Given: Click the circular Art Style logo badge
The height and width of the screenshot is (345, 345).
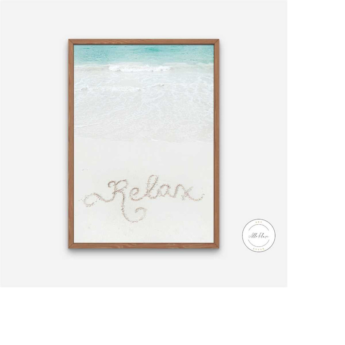Looking at the screenshot, I should tap(258, 235).
